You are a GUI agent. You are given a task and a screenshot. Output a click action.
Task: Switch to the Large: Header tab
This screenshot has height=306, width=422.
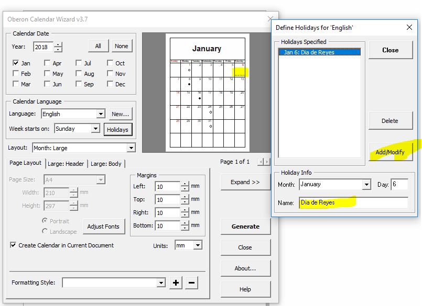tap(66, 164)
